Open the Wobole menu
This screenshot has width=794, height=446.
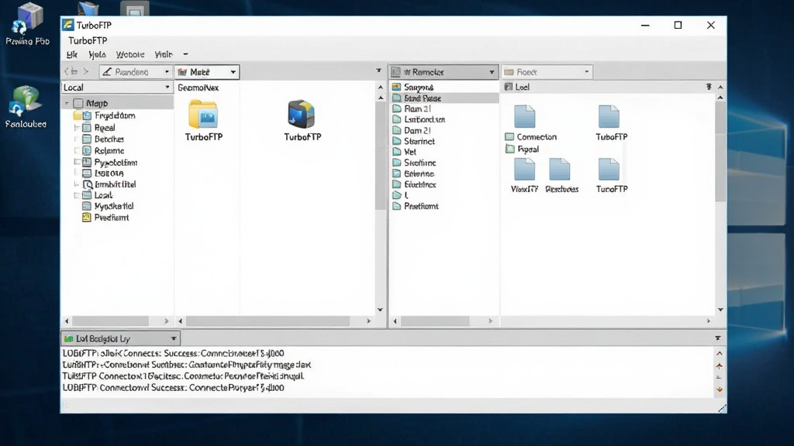point(130,54)
